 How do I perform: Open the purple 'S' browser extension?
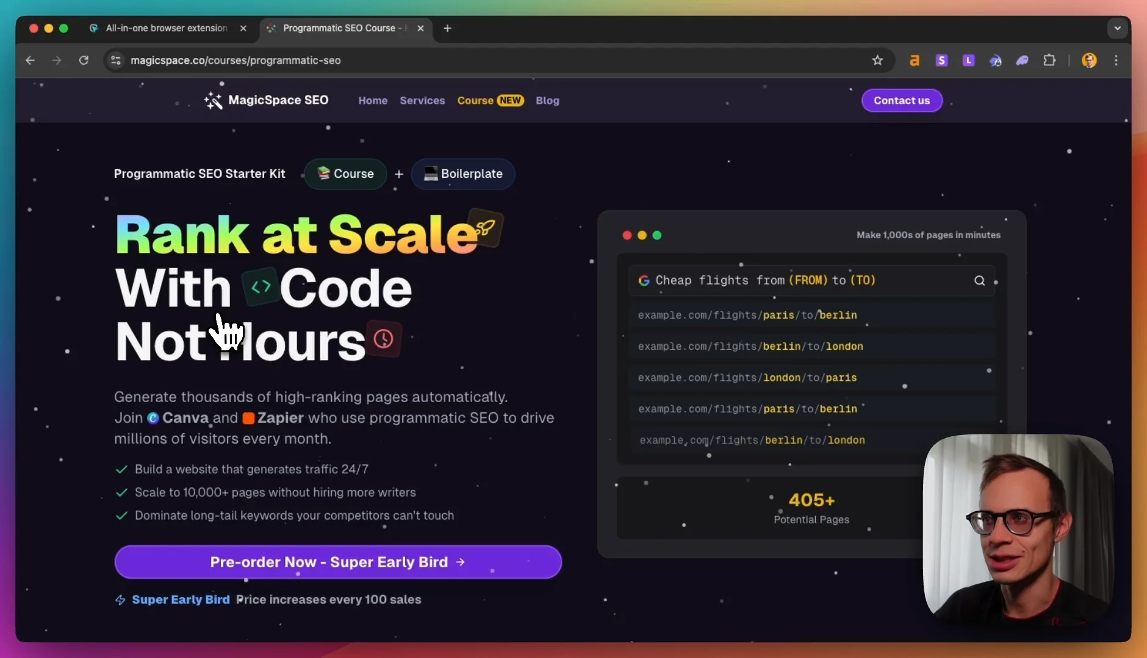941,60
